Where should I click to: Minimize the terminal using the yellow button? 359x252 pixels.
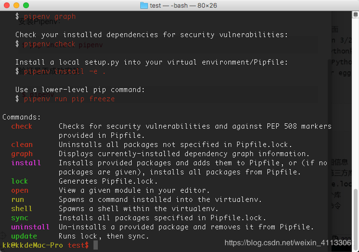16,5
